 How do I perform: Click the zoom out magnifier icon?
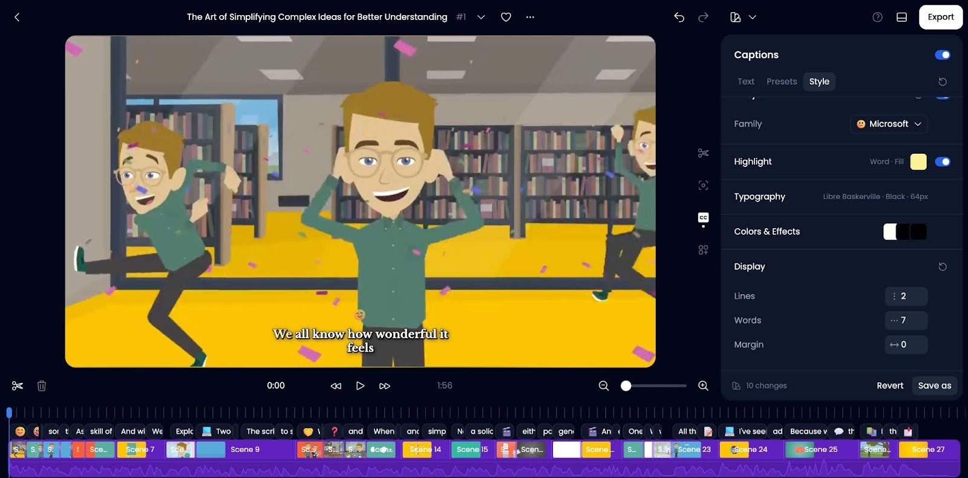pos(603,385)
